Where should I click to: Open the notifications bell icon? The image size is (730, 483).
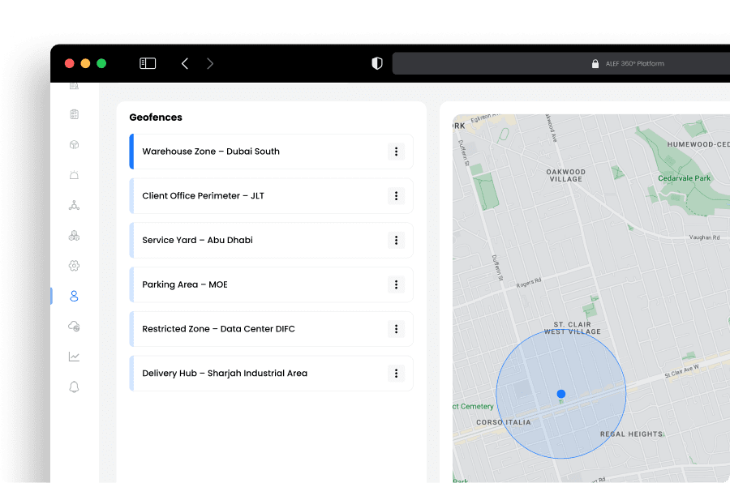pyautogui.click(x=74, y=387)
